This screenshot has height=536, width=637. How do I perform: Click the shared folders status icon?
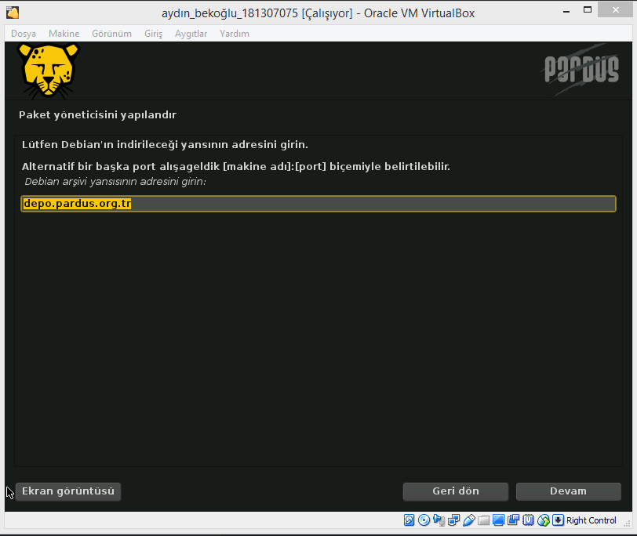pos(483,520)
